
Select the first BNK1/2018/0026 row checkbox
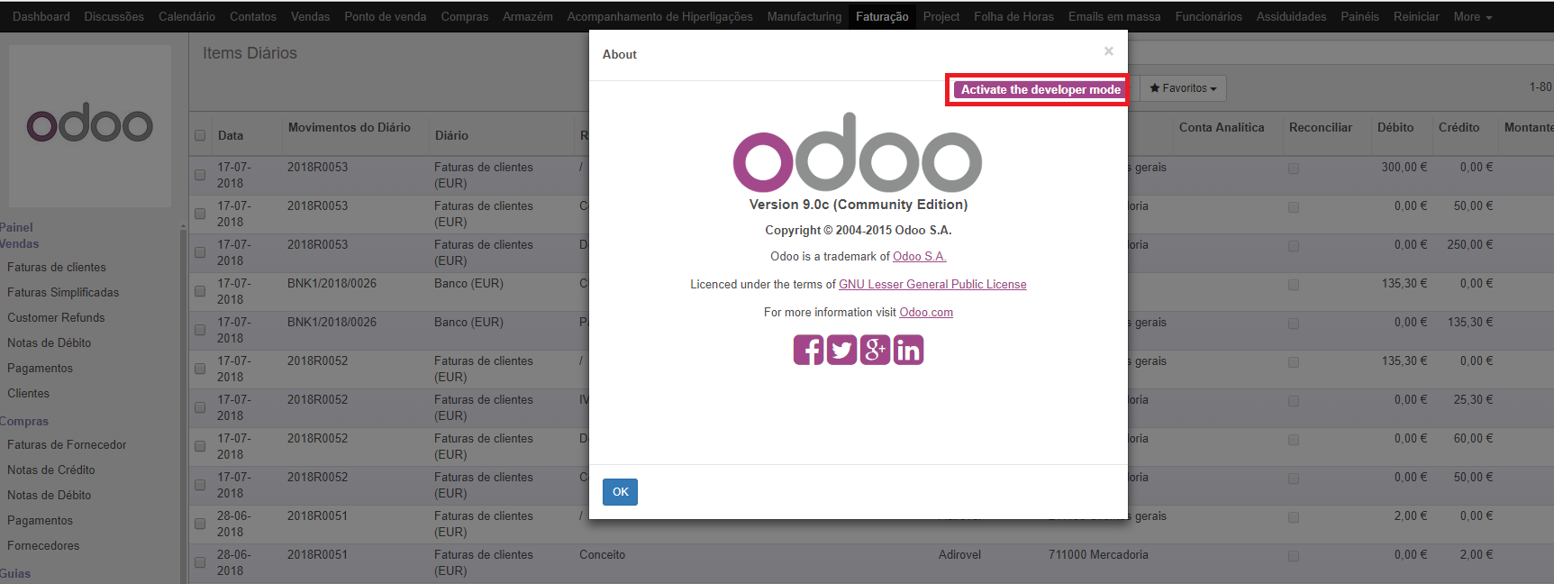click(200, 291)
